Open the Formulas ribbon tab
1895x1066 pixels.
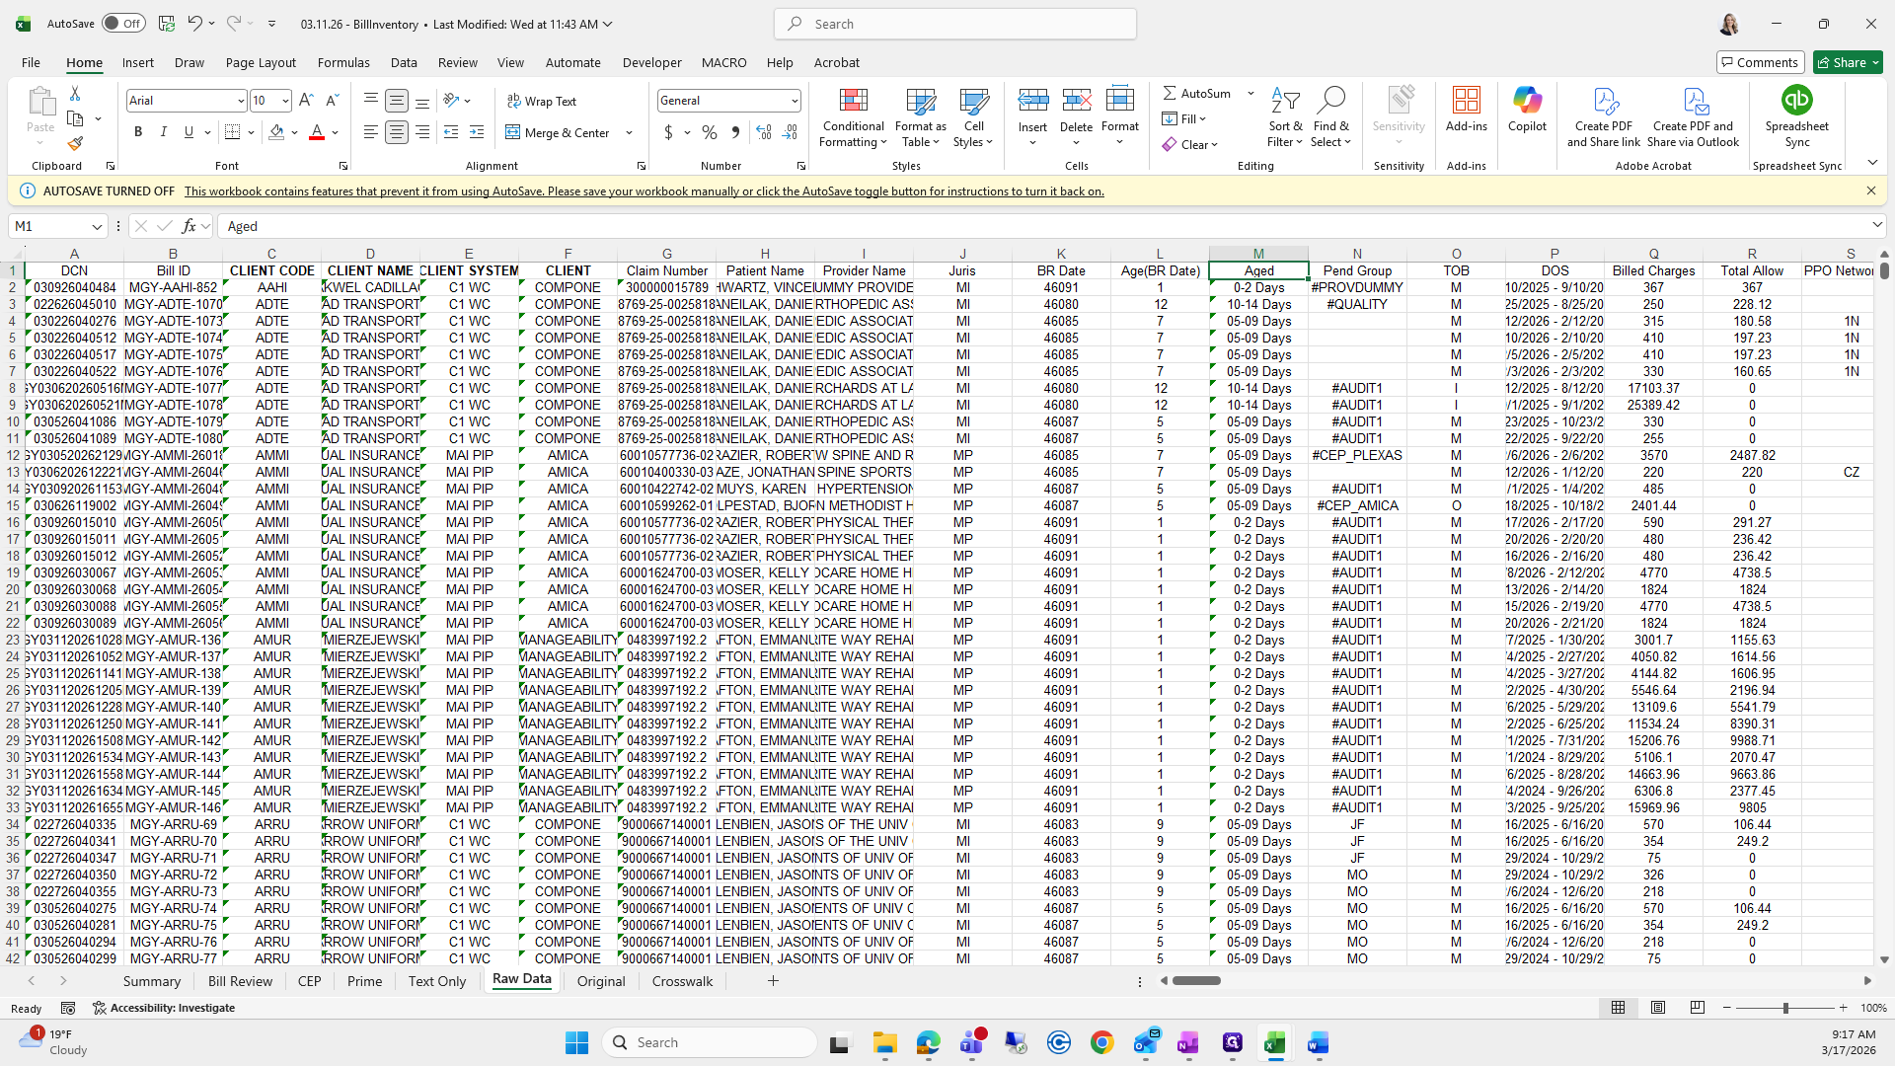343,62
